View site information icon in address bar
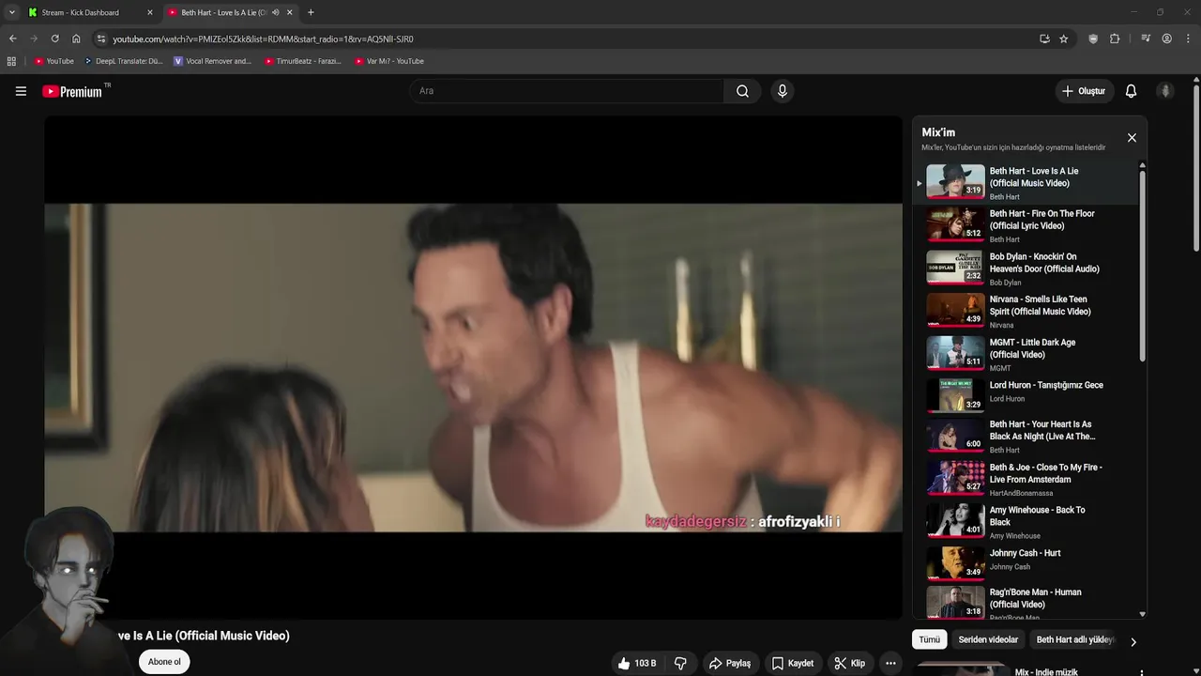This screenshot has width=1201, height=676. (101, 38)
